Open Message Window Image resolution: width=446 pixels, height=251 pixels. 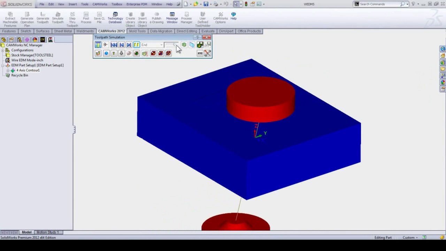coord(172,18)
